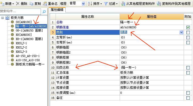The height and width of the screenshot is (106, 193).
Task: Click gear icon next to KBSLJ-1
Action: click(12, 43)
